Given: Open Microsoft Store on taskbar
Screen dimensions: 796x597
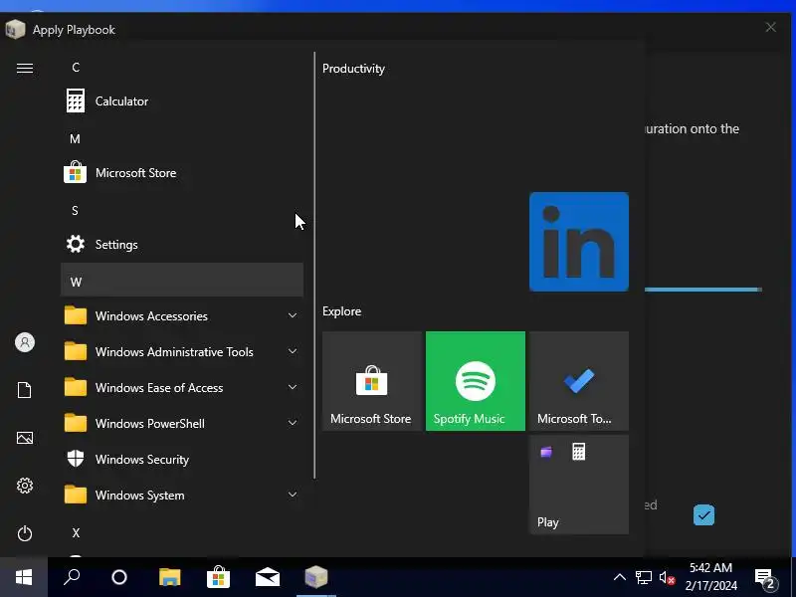Looking at the screenshot, I should tap(218, 577).
